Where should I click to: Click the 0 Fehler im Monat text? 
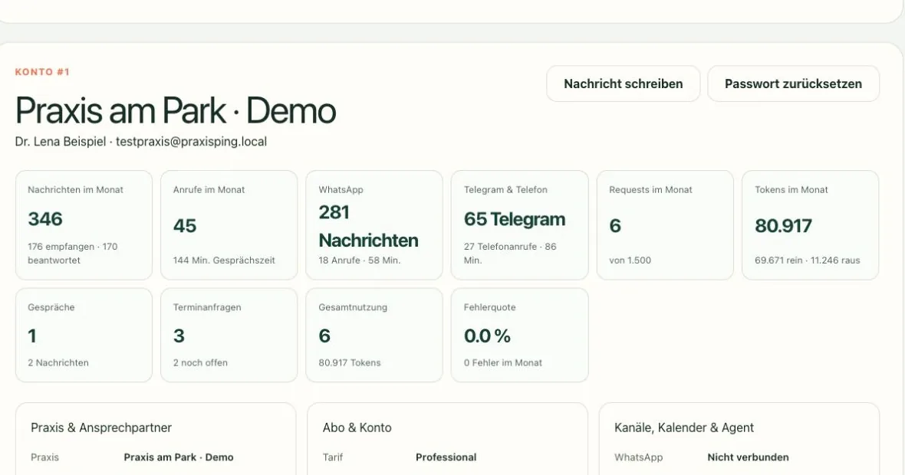[503, 362]
